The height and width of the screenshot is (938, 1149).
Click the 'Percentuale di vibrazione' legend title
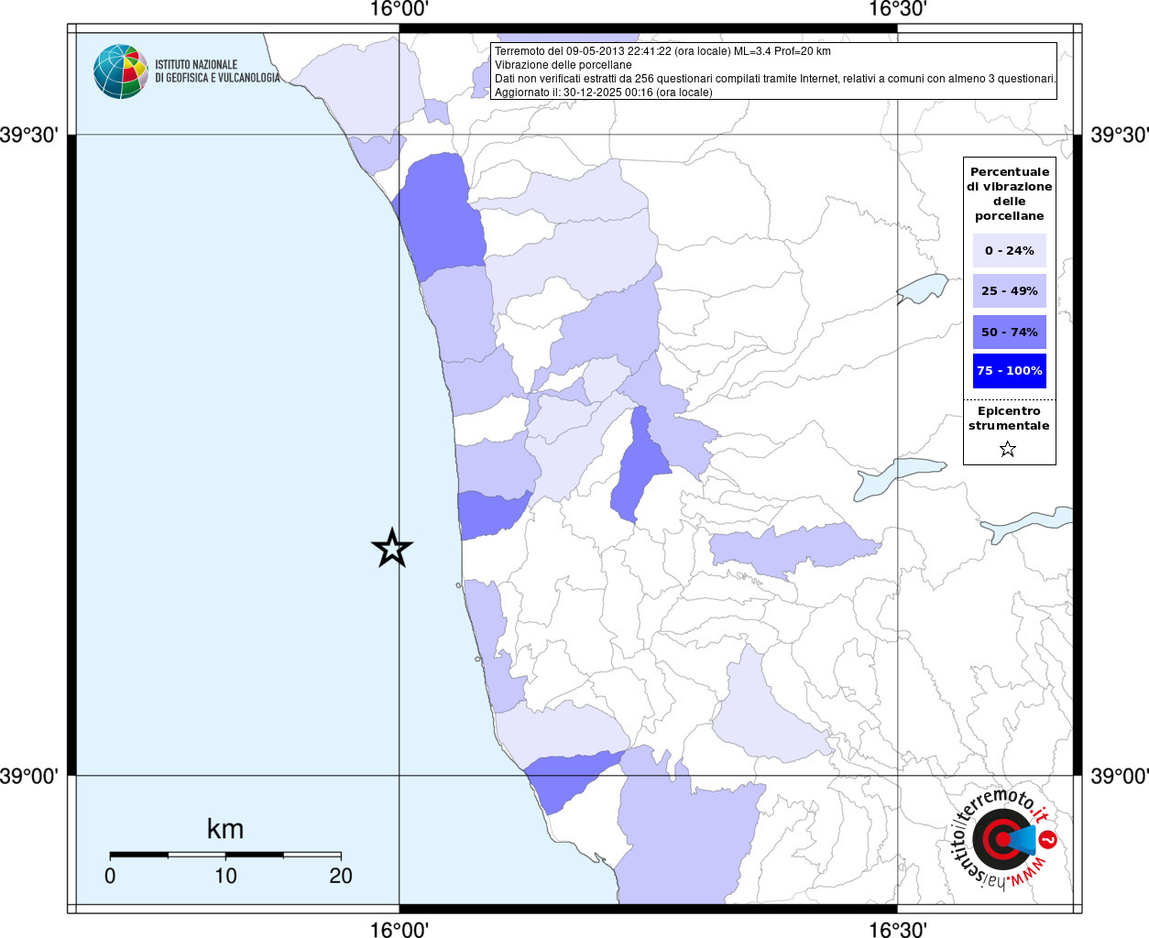pos(1009,193)
